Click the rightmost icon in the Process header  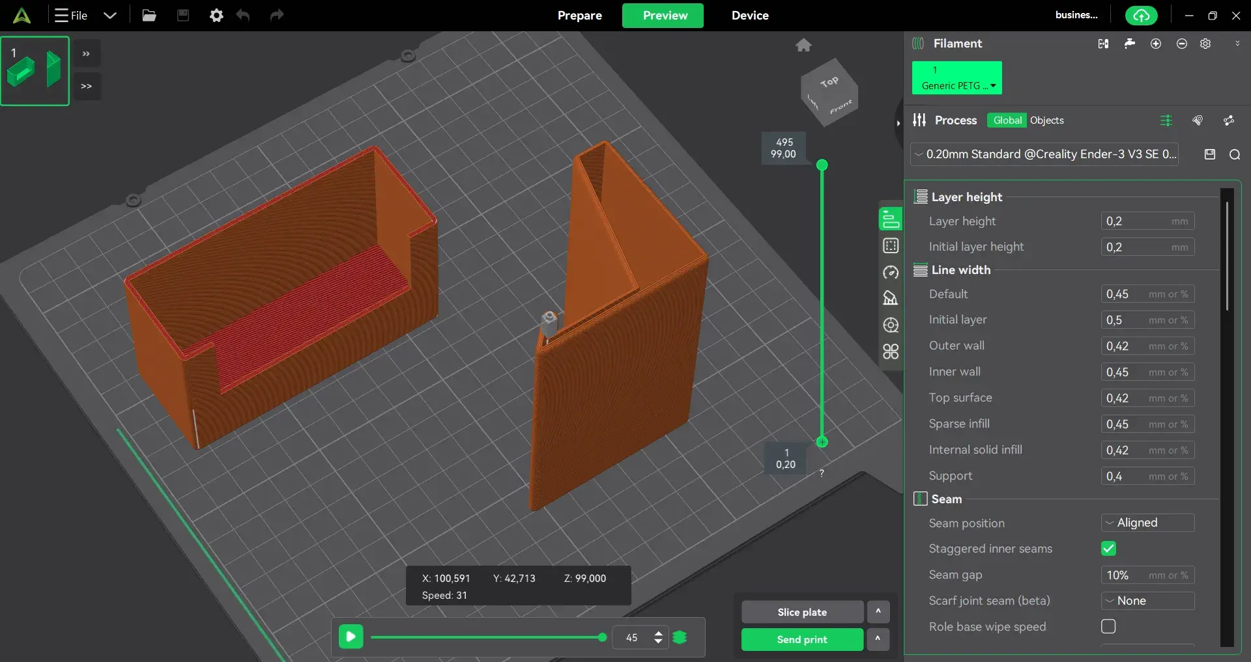(x=1229, y=120)
